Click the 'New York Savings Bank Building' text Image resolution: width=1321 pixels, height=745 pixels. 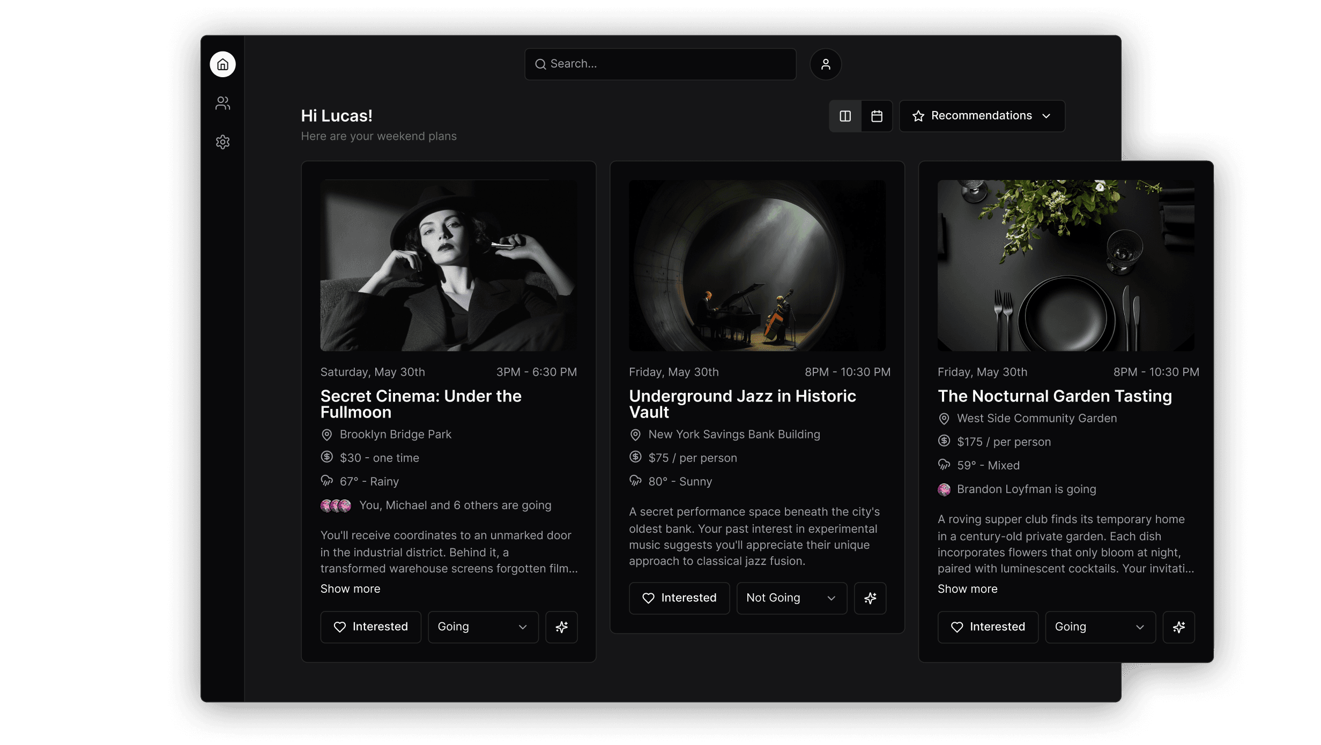click(734, 434)
